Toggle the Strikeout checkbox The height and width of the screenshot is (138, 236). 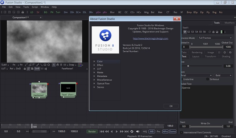coord(207,79)
